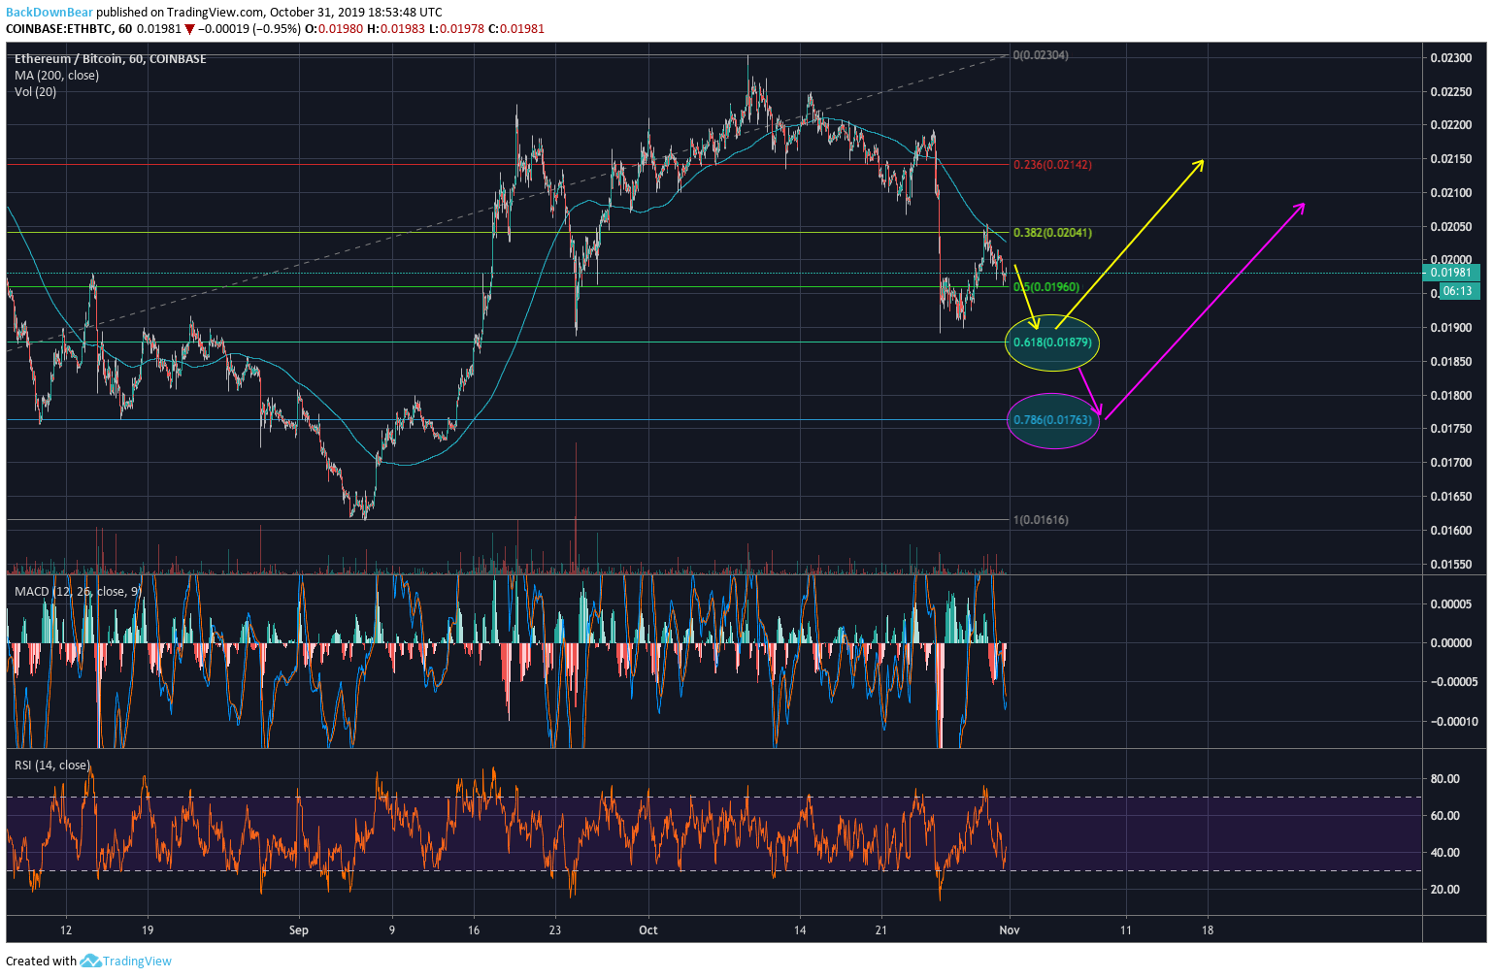
Task: Click the low price value L:0.01978
Action: pyautogui.click(x=456, y=29)
